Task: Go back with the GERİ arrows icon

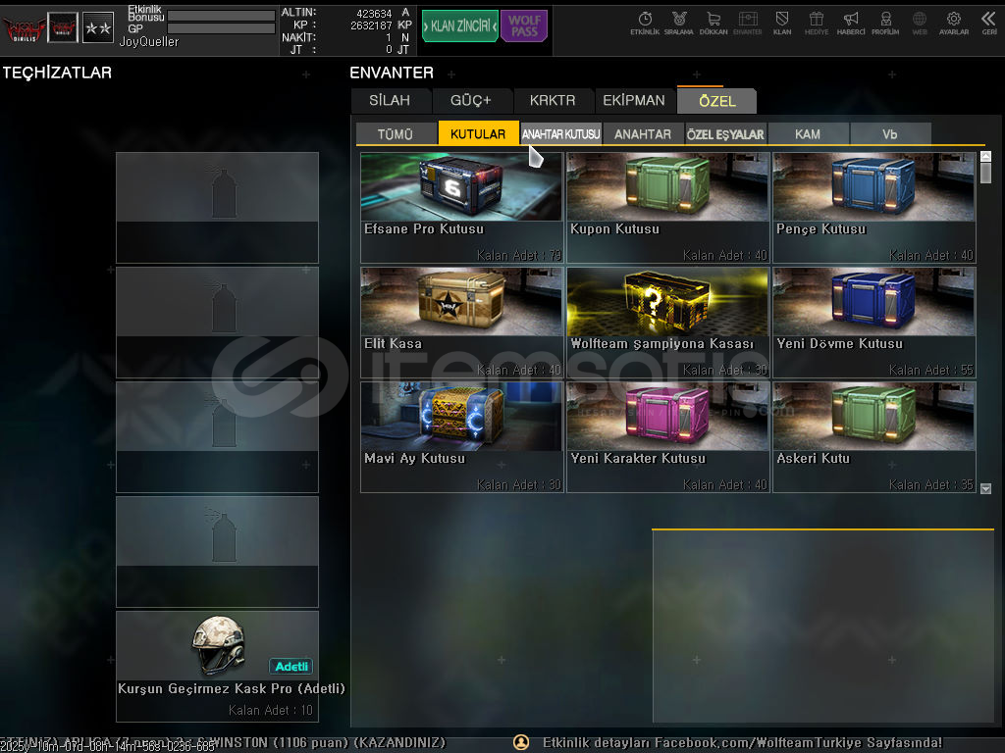Action: pyautogui.click(x=989, y=24)
